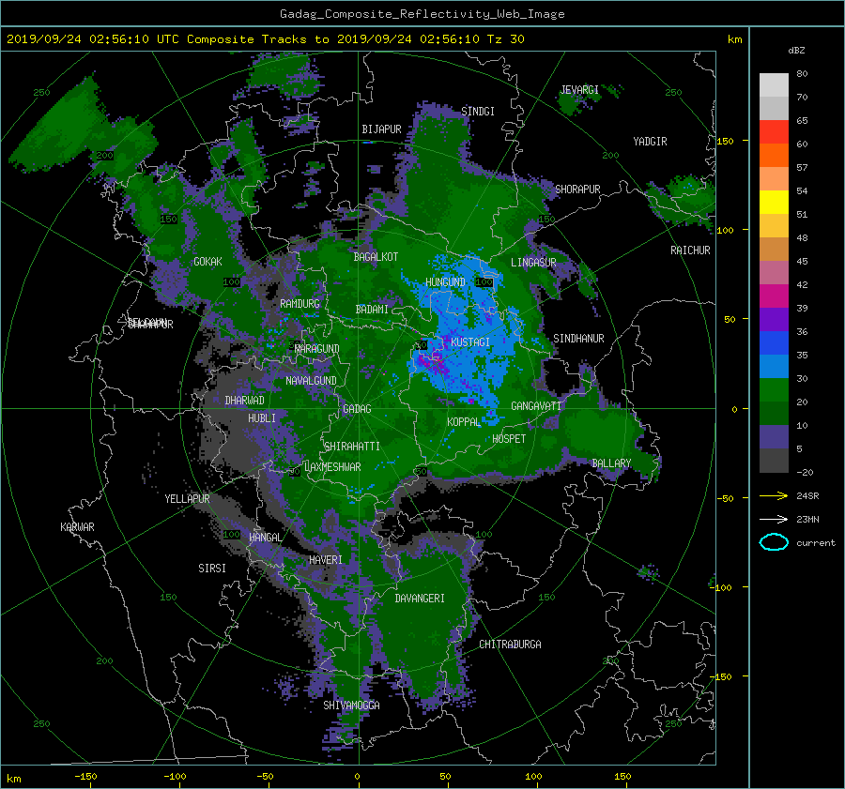Viewport: 845px width, 789px height.
Task: Click the BAGALKOT city label
Action: tap(376, 257)
